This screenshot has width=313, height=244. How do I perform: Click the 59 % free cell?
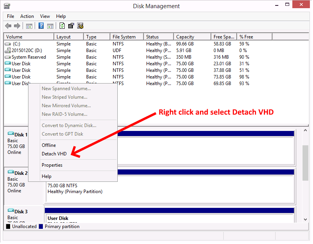point(244,44)
